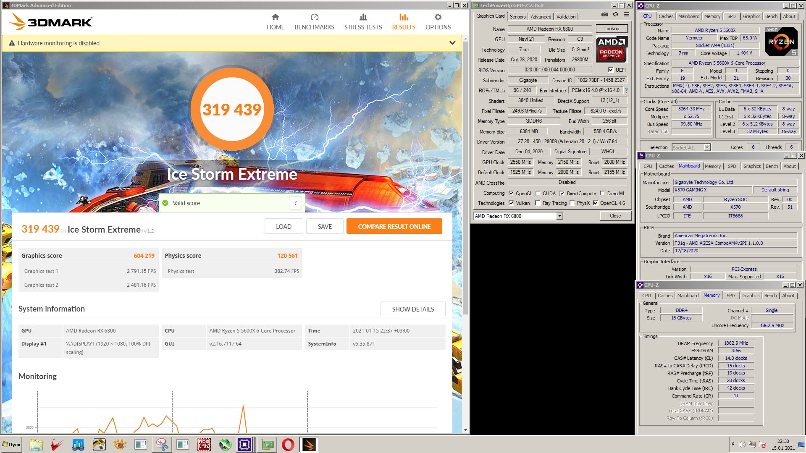The width and height of the screenshot is (806, 453).
Task: Click COMPARE RESULT ONLINE
Action: [394, 226]
